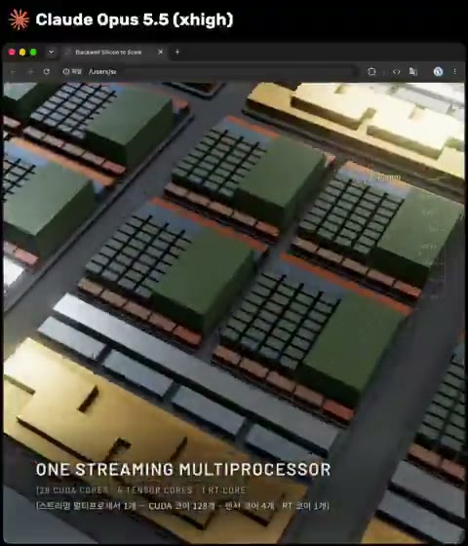
Task: Click the Korean subtitle about CUDA 코어 128개
Action: (x=182, y=506)
